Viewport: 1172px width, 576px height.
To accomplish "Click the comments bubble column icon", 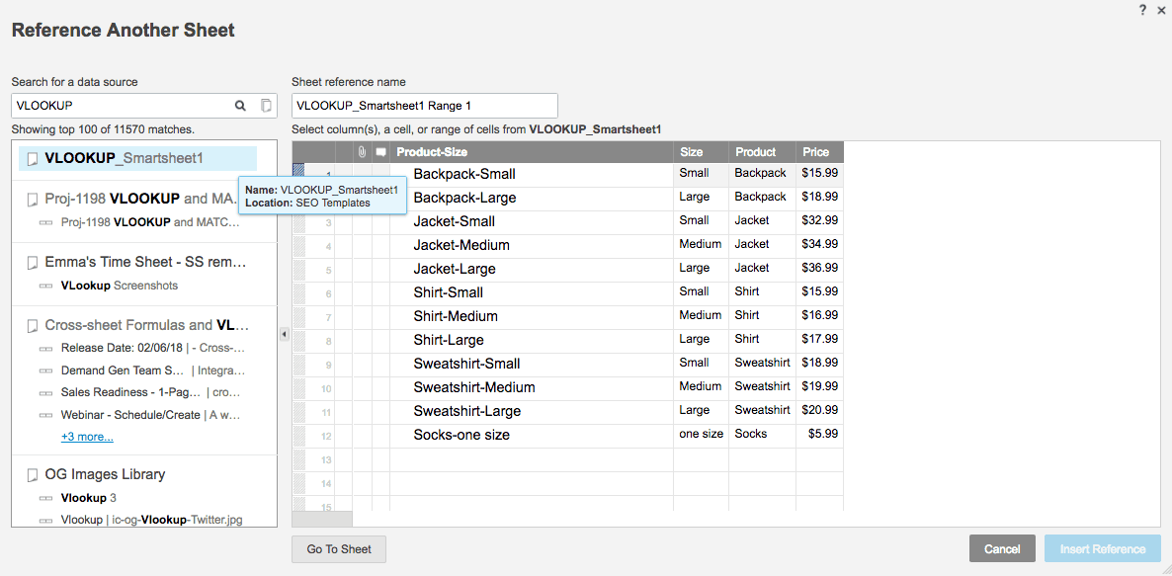I will click(380, 152).
